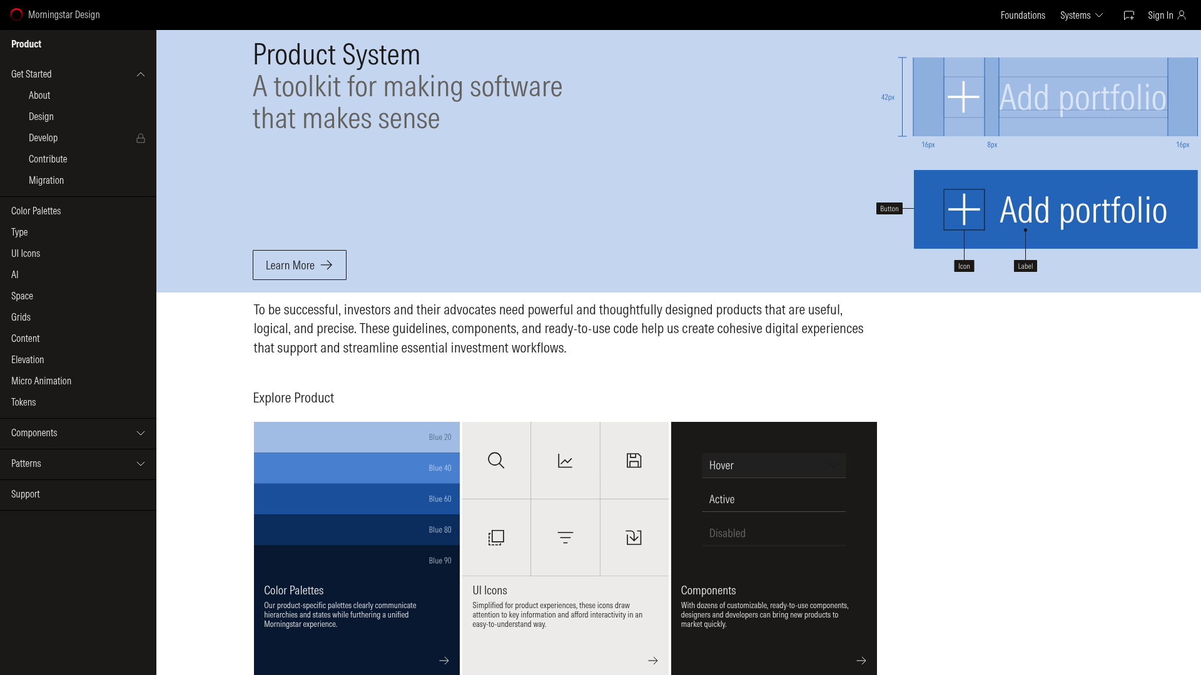1201x675 pixels.
Task: Expand the Patterns sidebar section
Action: coord(141,464)
